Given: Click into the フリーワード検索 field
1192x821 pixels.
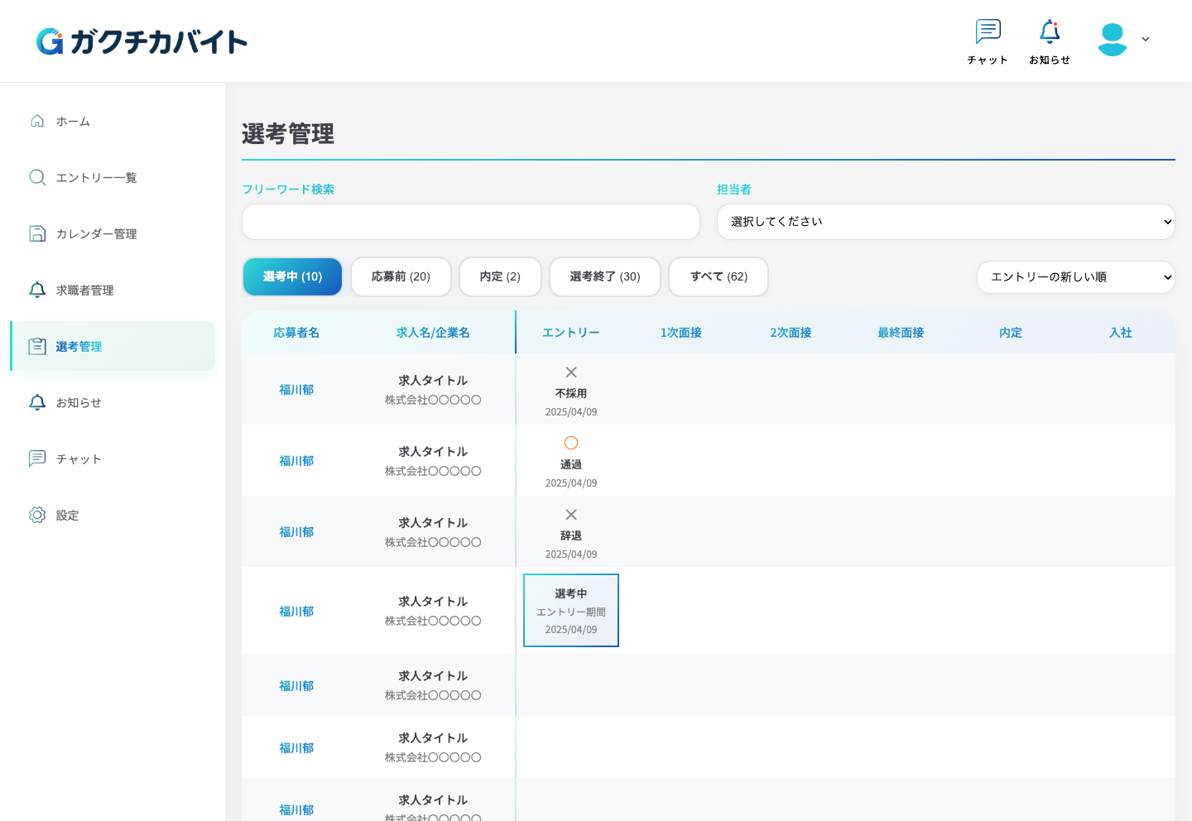Looking at the screenshot, I should (470, 222).
